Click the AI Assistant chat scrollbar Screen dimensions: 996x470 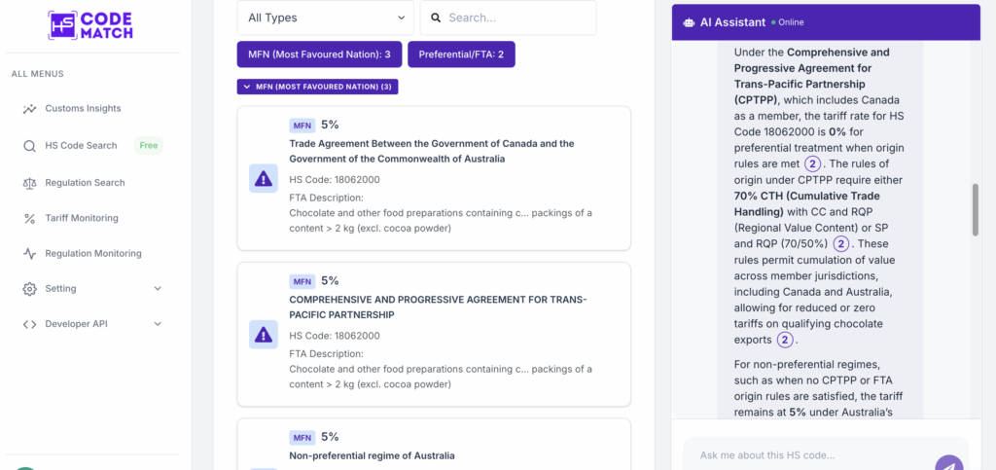976,209
